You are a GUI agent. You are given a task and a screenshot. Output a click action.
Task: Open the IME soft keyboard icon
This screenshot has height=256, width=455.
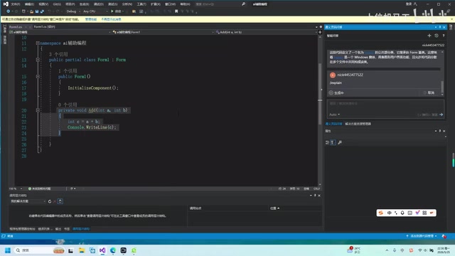pos(409,213)
